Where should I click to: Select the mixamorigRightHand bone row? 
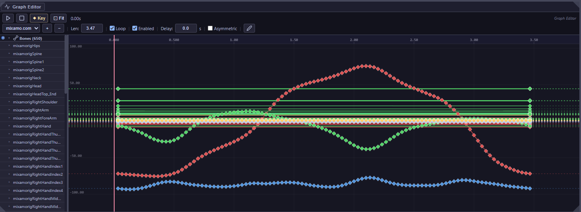coord(32,126)
